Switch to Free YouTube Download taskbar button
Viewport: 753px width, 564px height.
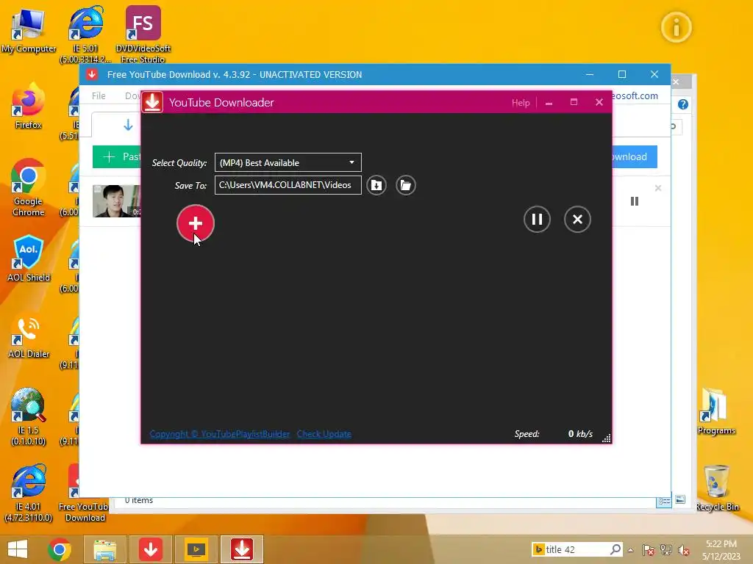point(151,549)
